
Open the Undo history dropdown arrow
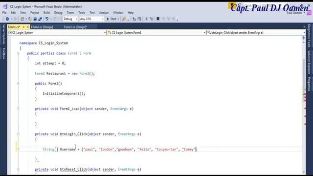click(x=51, y=19)
